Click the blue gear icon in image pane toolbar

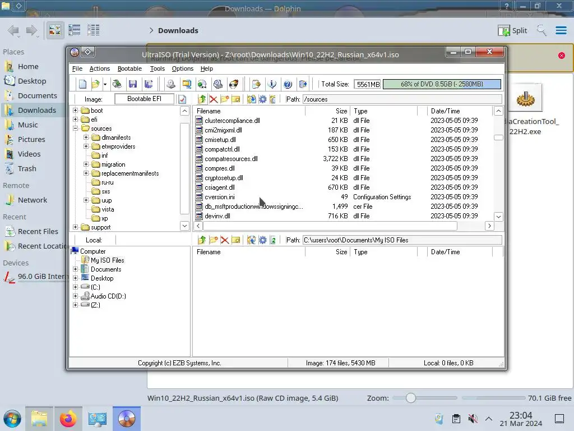263,99
